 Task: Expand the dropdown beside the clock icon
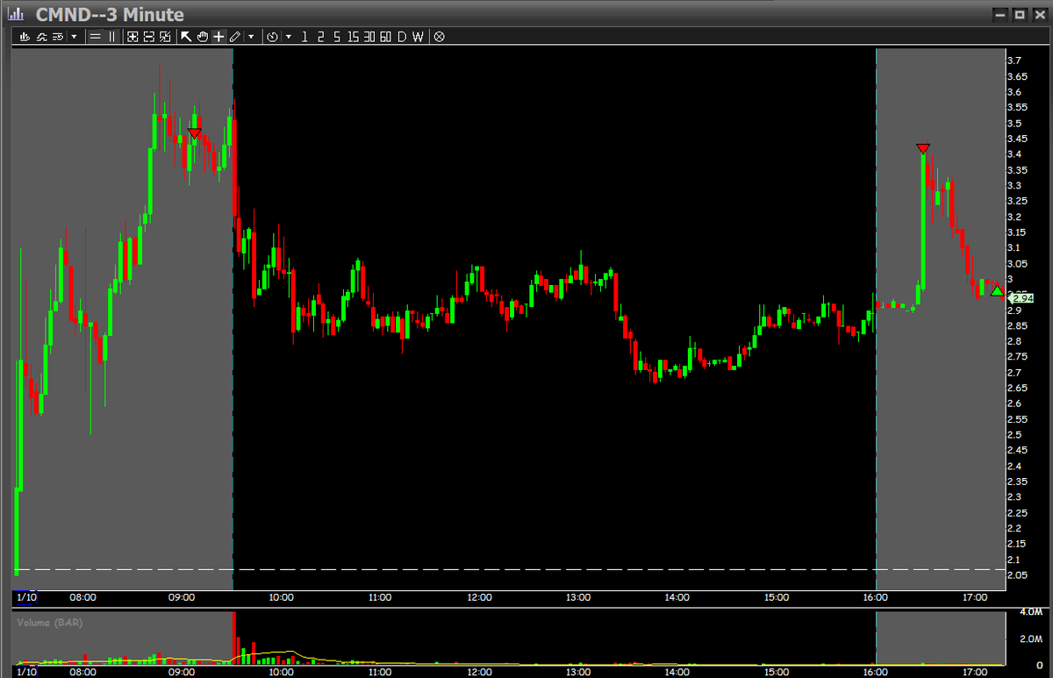tap(289, 37)
